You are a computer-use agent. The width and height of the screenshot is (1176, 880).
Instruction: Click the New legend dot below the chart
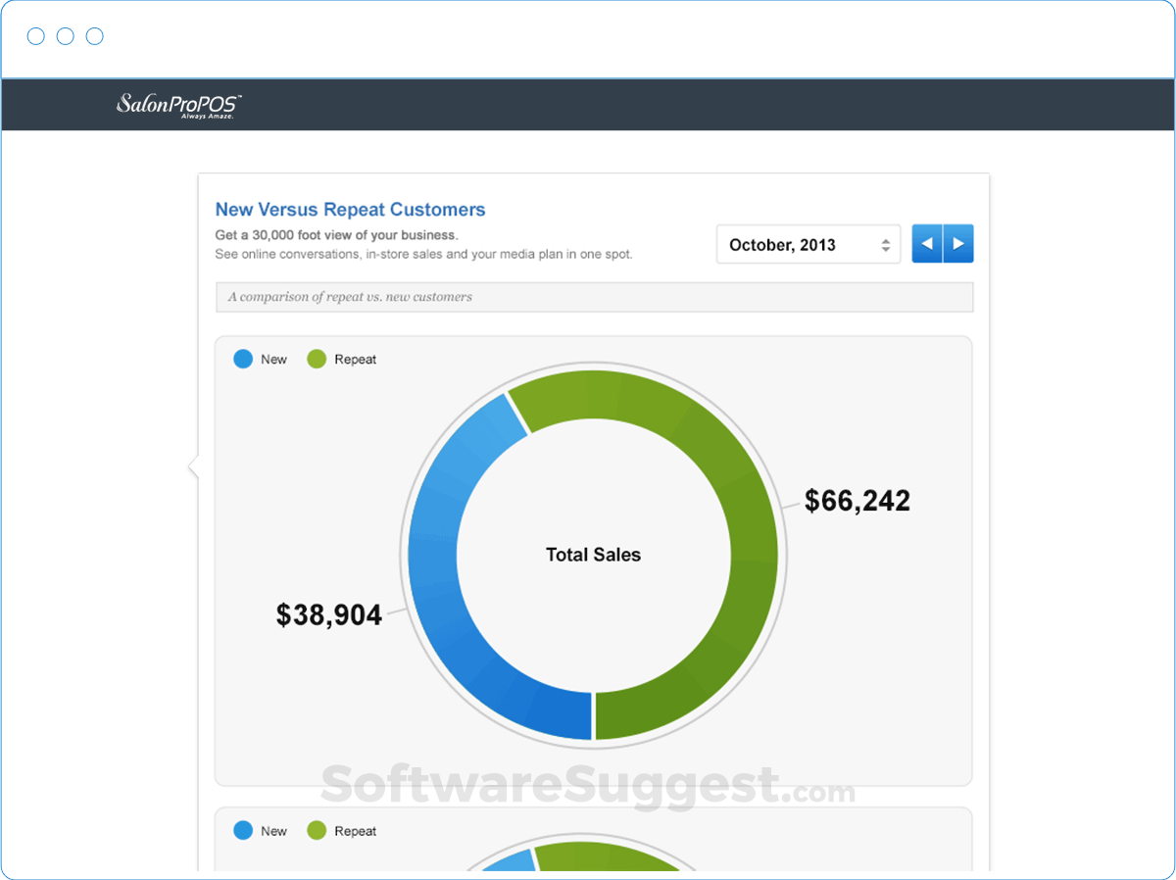tap(243, 831)
